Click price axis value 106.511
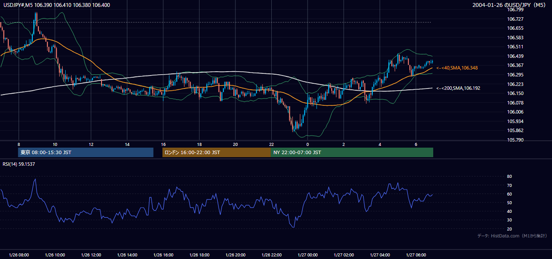Screen dimensions: 552x259 tap(515, 47)
